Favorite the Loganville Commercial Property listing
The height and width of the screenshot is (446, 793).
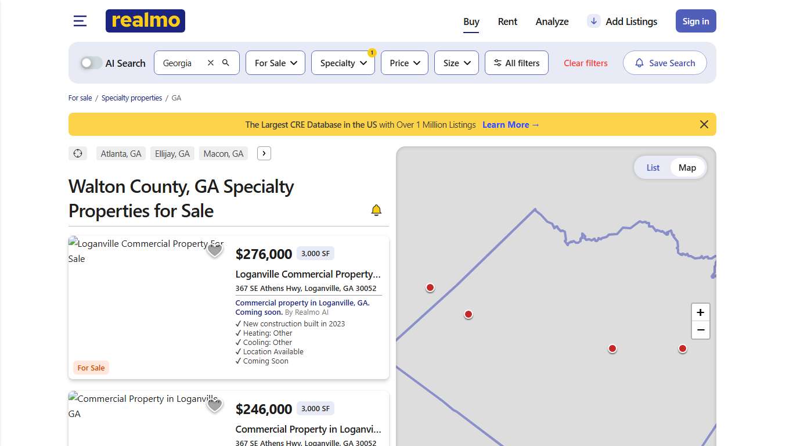(x=214, y=249)
